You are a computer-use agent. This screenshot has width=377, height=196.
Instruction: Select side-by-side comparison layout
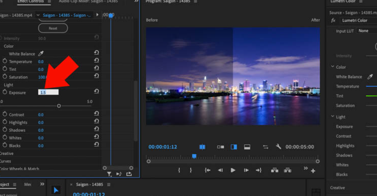221,147
